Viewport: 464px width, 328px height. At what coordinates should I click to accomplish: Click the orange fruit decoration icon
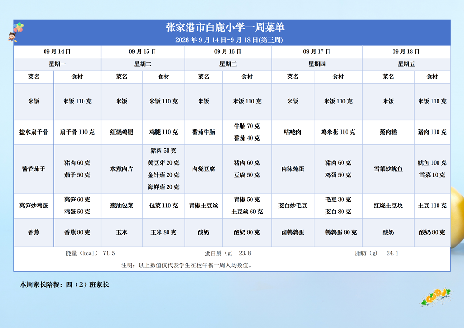pyautogui.click(x=437, y=296)
